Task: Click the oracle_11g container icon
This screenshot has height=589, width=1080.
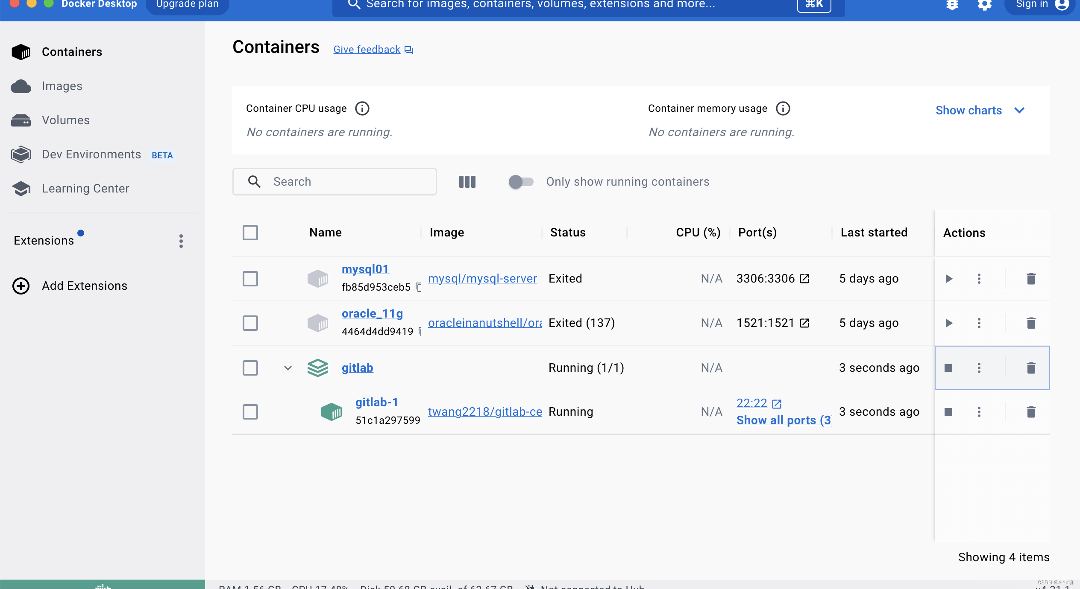Action: click(318, 323)
